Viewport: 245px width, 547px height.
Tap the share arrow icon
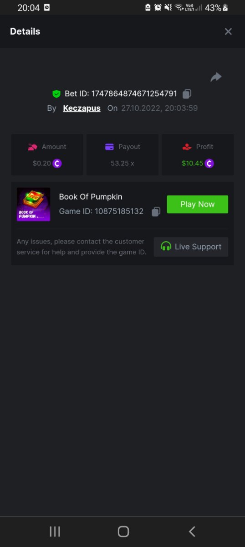[x=216, y=77]
